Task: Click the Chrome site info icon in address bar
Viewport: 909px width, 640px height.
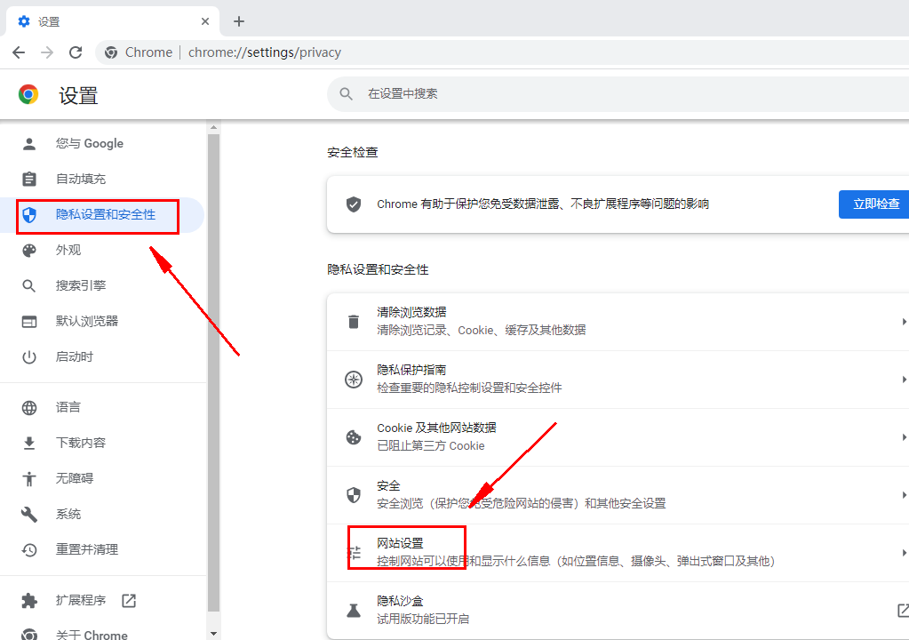Action: tap(111, 52)
